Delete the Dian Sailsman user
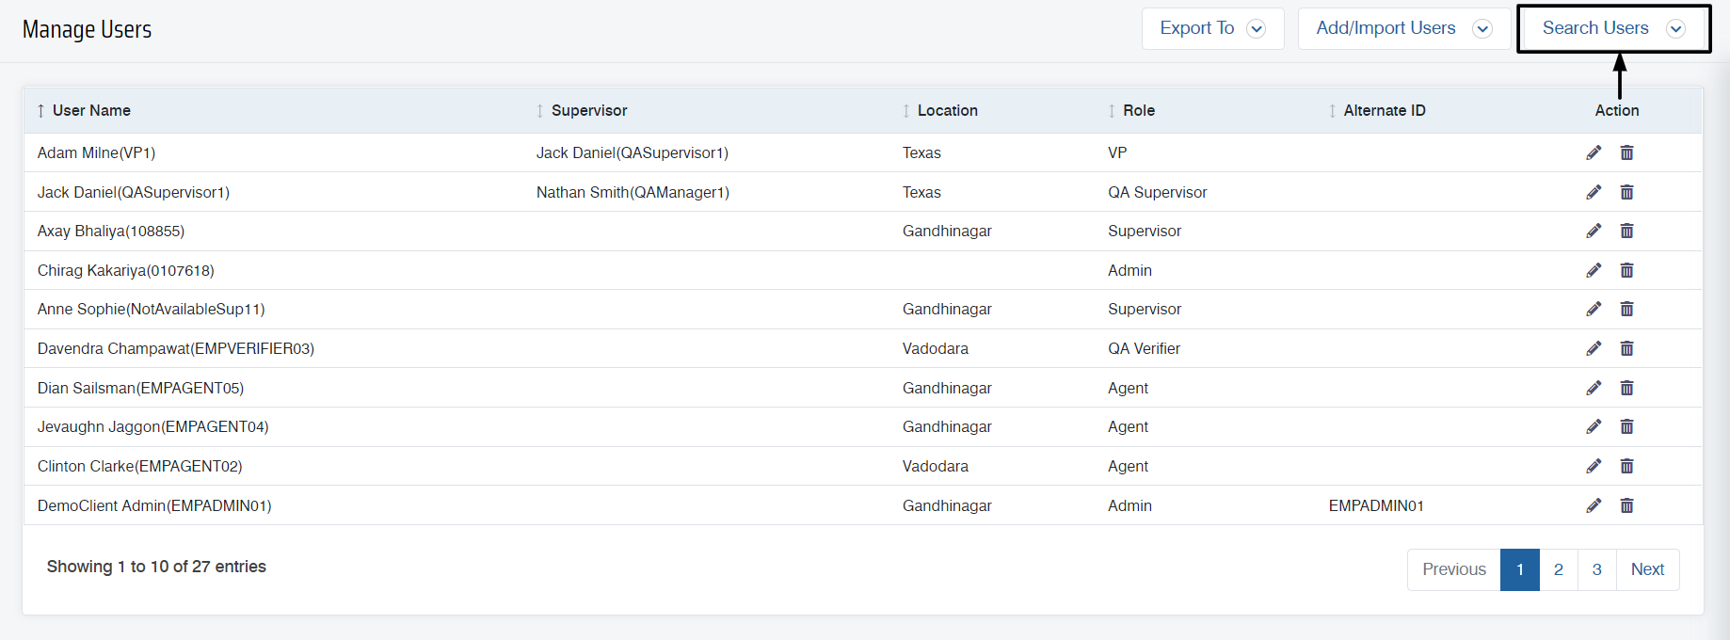 (x=1626, y=388)
